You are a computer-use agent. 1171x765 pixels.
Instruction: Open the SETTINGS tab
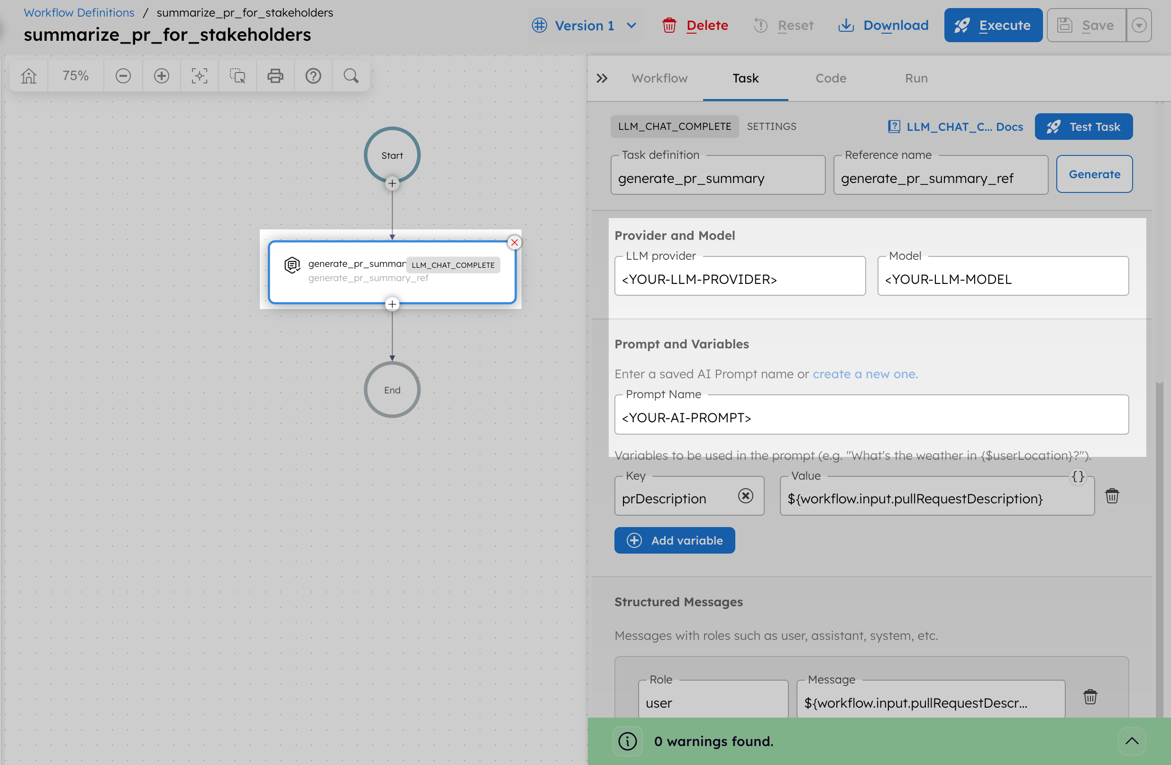771,127
